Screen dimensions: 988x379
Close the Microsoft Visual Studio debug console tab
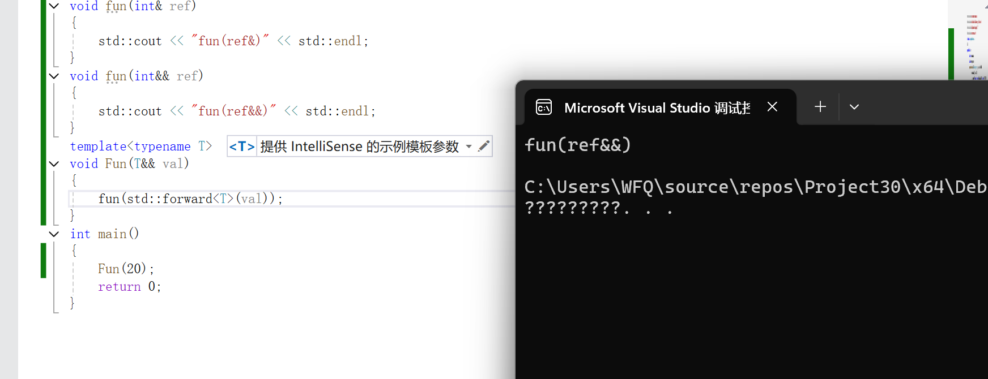(x=772, y=106)
